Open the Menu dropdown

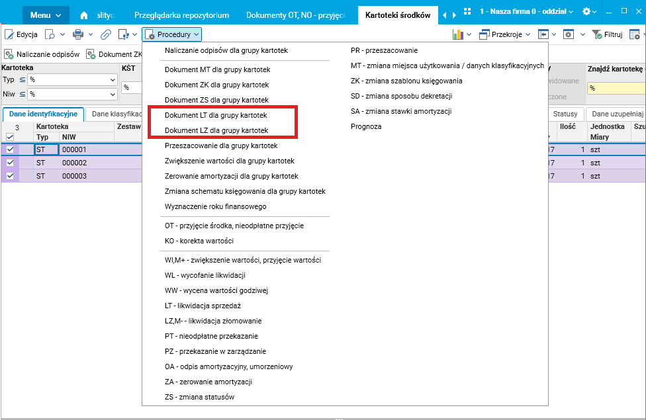pyautogui.click(x=46, y=15)
